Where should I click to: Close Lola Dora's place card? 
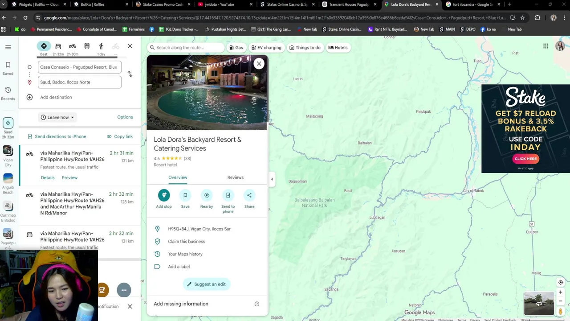259,64
